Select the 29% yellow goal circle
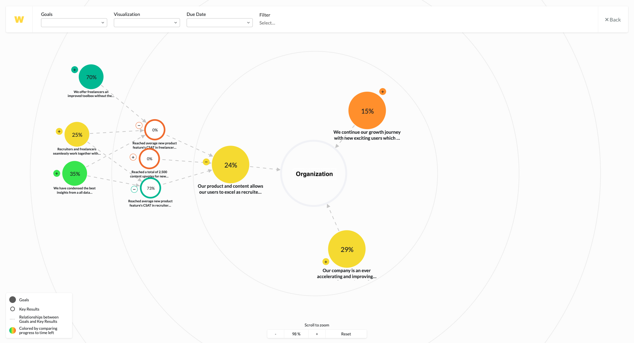This screenshot has height=343, width=634. coord(347,249)
